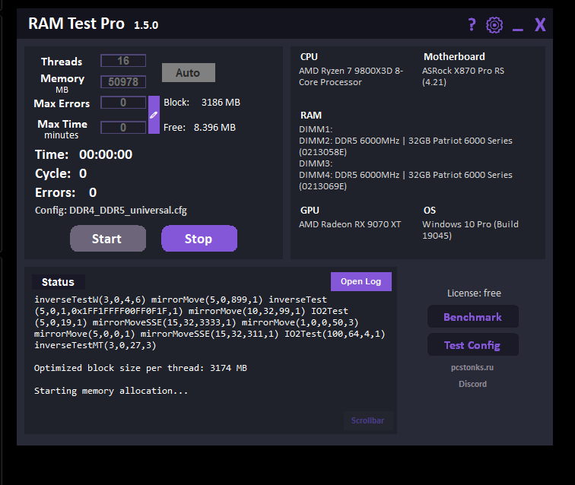The width and height of the screenshot is (575, 485).
Task: Start the RAM test
Action: click(108, 239)
